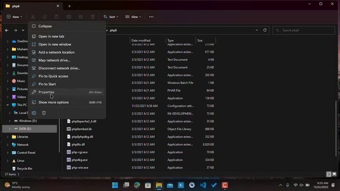Open the recent locations dropdown arrow

click(23, 30)
